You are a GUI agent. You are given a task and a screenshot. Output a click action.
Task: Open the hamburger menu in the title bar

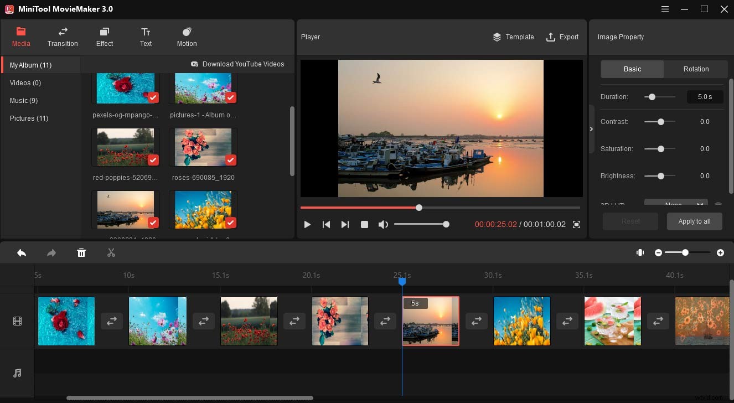tap(665, 9)
